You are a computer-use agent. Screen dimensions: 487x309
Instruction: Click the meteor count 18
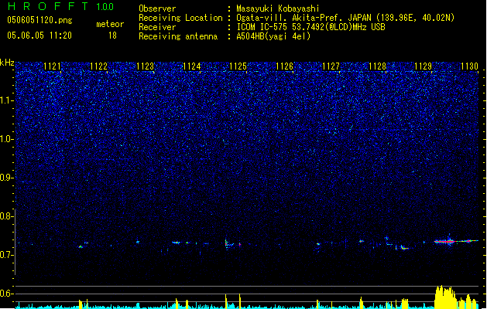pyautogui.click(x=112, y=36)
